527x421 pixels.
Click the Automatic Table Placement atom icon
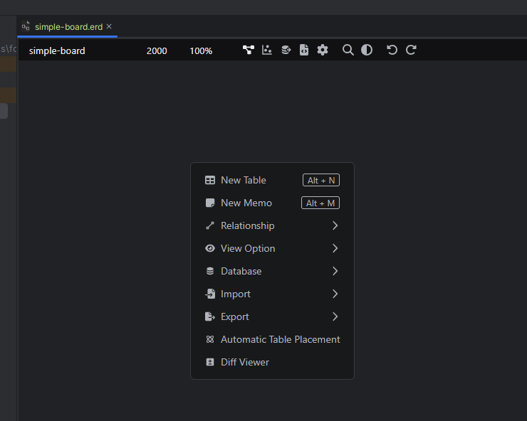click(210, 339)
